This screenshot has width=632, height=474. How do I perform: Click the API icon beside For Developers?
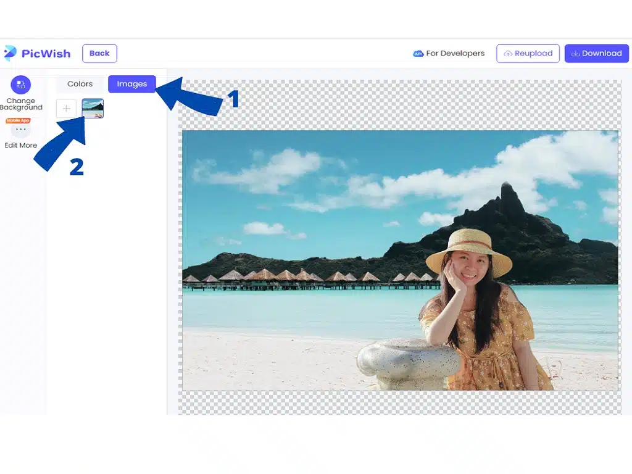click(x=418, y=53)
